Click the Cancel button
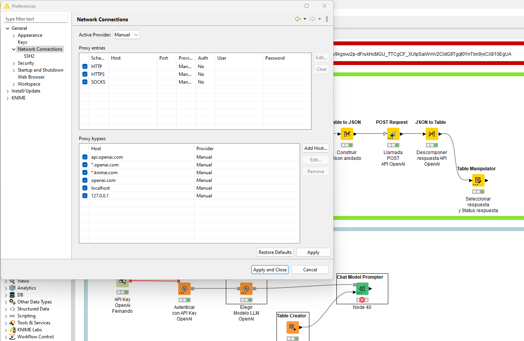Image resolution: width=524 pixels, height=341 pixels. point(310,270)
